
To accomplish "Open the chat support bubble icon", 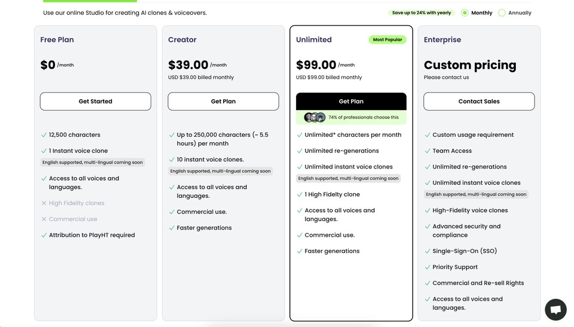I will point(555,310).
